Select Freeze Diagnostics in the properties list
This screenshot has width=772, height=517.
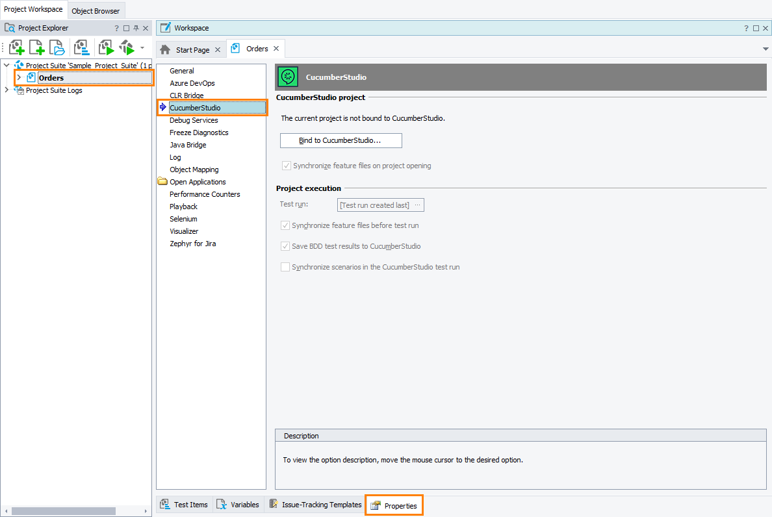(199, 132)
